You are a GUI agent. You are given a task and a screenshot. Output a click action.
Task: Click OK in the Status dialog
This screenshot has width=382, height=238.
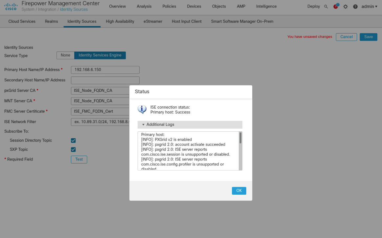tap(239, 191)
